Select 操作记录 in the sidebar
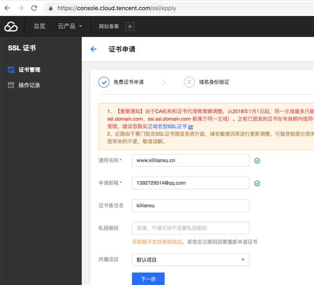The height and width of the screenshot is (285, 314). tap(29, 85)
